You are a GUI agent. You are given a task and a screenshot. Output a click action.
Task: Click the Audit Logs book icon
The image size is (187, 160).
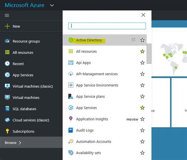coord(71,130)
